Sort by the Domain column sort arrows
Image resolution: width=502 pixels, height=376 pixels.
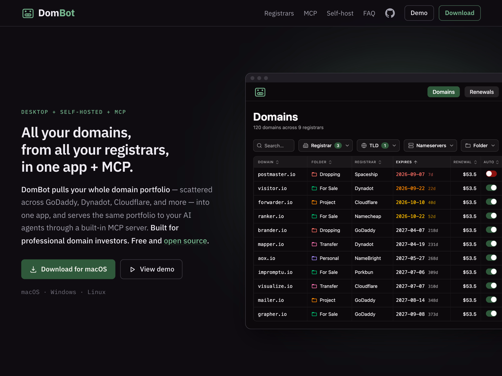pyautogui.click(x=277, y=162)
